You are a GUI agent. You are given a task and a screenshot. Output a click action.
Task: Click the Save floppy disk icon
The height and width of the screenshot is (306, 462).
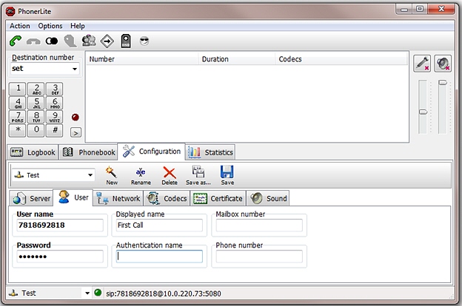227,176
